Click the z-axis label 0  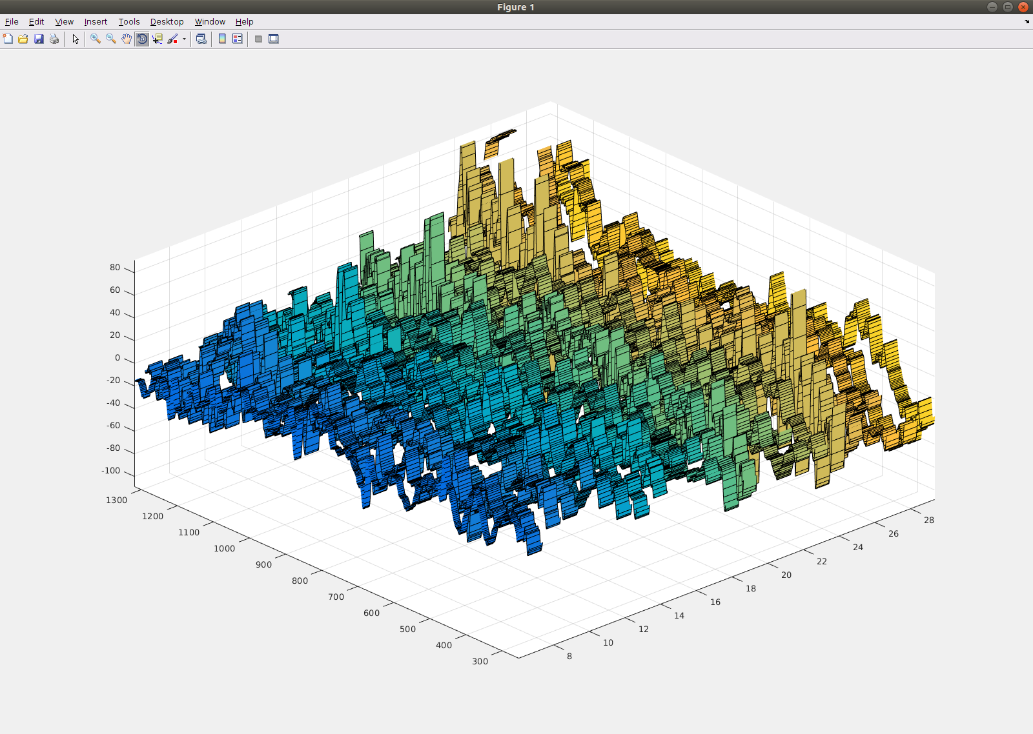(118, 358)
